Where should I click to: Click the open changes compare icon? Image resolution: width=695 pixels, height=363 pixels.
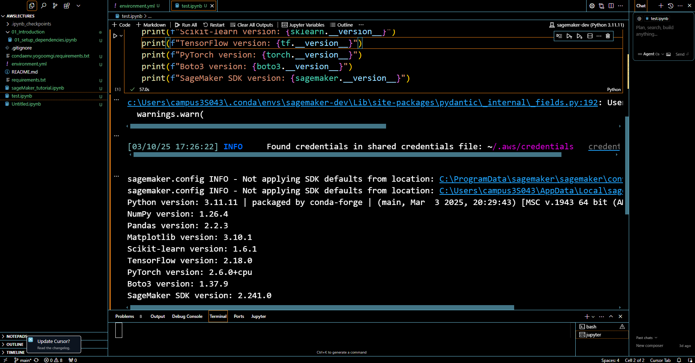[601, 6]
